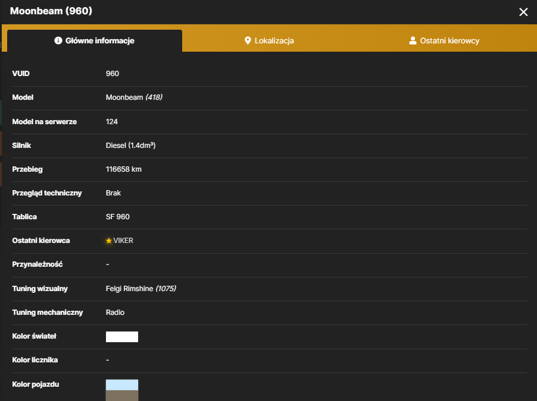This screenshot has height=401, width=537.
Task: Open the VIKER driver link
Action: pos(123,241)
